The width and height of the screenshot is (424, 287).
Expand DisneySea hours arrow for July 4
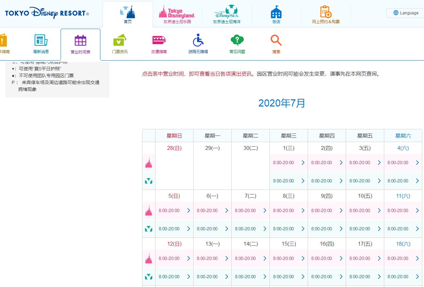(417, 181)
